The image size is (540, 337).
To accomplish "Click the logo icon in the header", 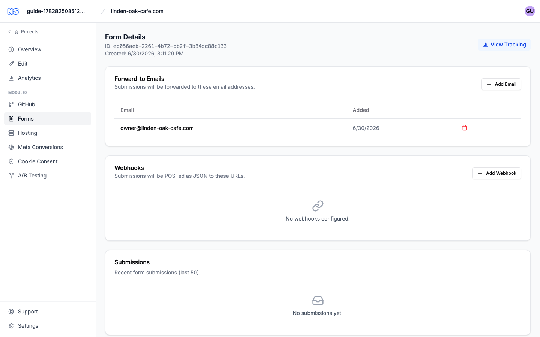I will coord(13,11).
